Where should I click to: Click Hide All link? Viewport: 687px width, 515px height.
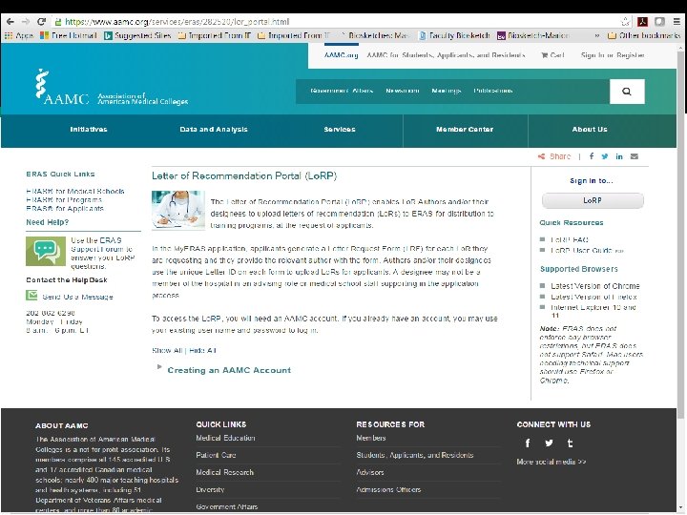[203, 350]
